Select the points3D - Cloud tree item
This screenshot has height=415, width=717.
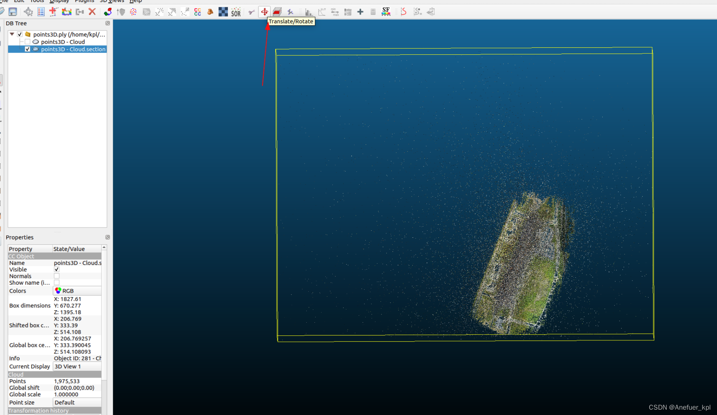click(x=63, y=42)
